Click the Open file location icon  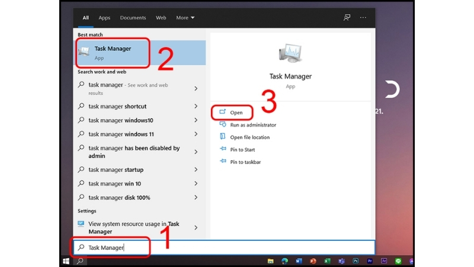223,136
